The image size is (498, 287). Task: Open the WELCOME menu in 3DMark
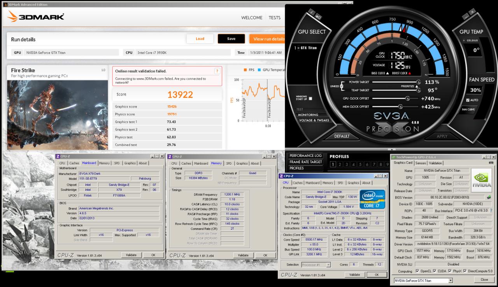point(252,18)
